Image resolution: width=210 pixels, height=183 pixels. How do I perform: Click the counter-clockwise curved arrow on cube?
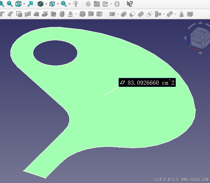tap(192, 26)
